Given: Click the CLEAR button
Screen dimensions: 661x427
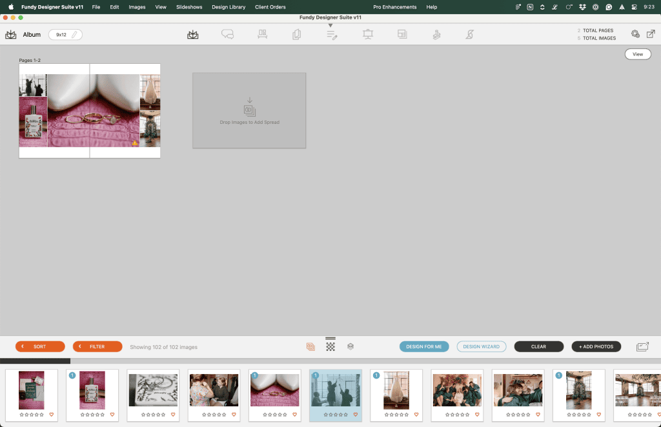Looking at the screenshot, I should pyautogui.click(x=539, y=346).
